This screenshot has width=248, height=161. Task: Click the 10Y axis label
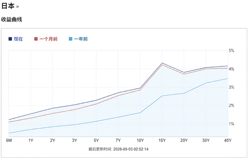[140, 140]
